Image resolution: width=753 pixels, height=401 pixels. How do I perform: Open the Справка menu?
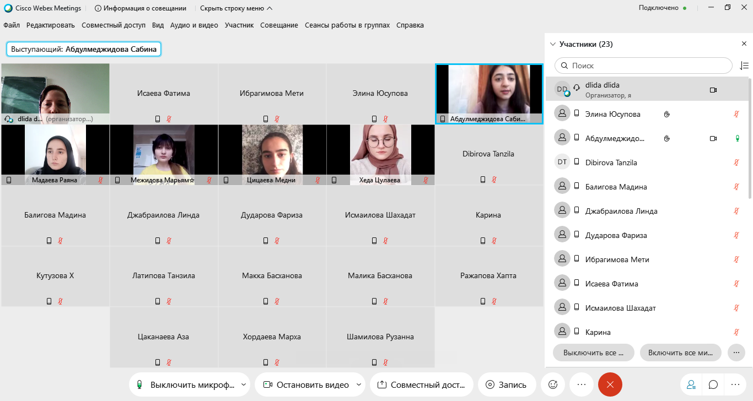click(x=410, y=25)
